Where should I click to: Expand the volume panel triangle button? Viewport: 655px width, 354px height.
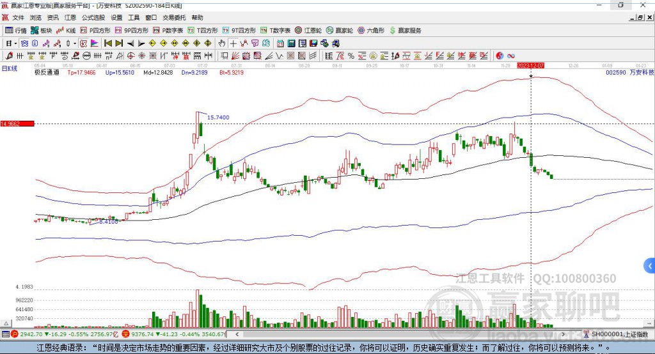(x=6, y=323)
